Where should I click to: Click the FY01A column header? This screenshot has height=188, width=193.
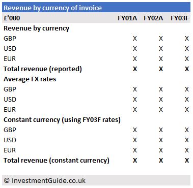coord(127,18)
